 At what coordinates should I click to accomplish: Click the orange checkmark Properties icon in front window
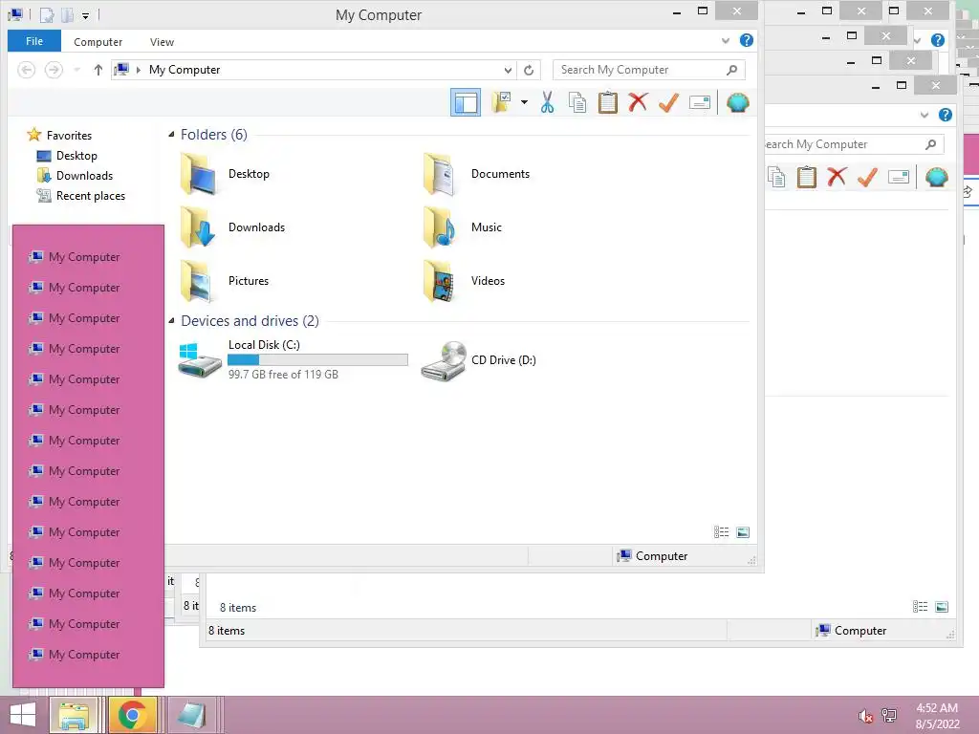pos(668,102)
